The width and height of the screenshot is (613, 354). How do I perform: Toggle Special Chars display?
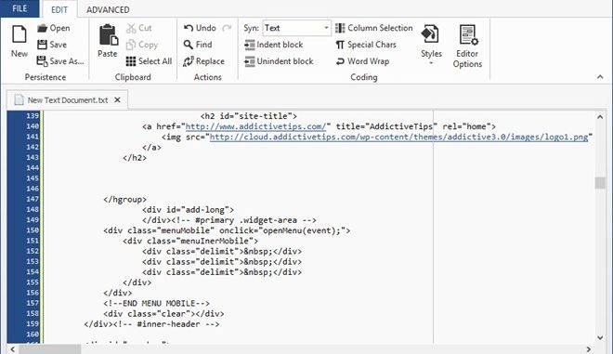[x=366, y=45]
